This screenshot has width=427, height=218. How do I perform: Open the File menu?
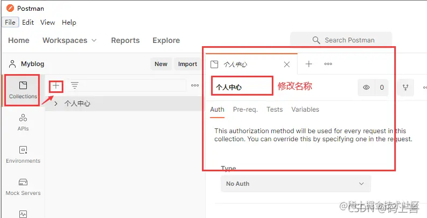pos(10,23)
